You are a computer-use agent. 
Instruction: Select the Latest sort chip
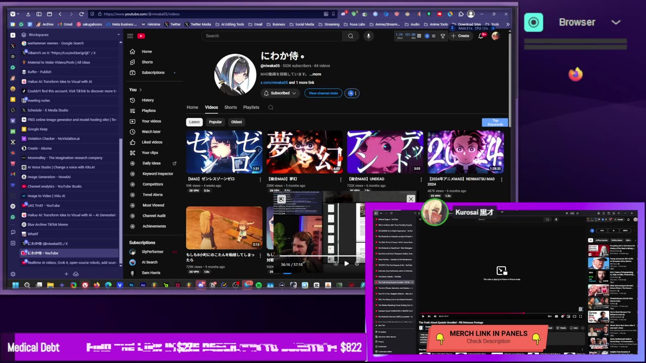(194, 122)
